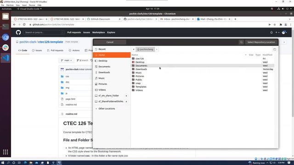The width and height of the screenshot is (294, 165).
Task: Click Select Repository Location button
Action: pyautogui.click(x=261, y=42)
